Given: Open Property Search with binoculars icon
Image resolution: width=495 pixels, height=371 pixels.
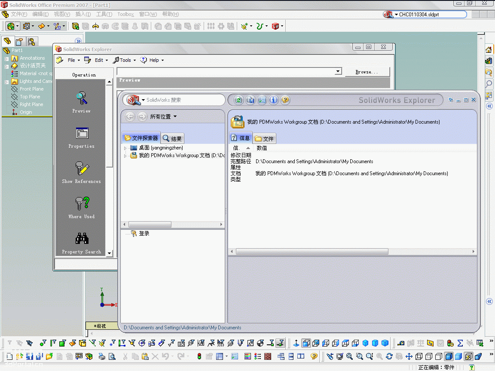Looking at the screenshot, I should click(82, 239).
